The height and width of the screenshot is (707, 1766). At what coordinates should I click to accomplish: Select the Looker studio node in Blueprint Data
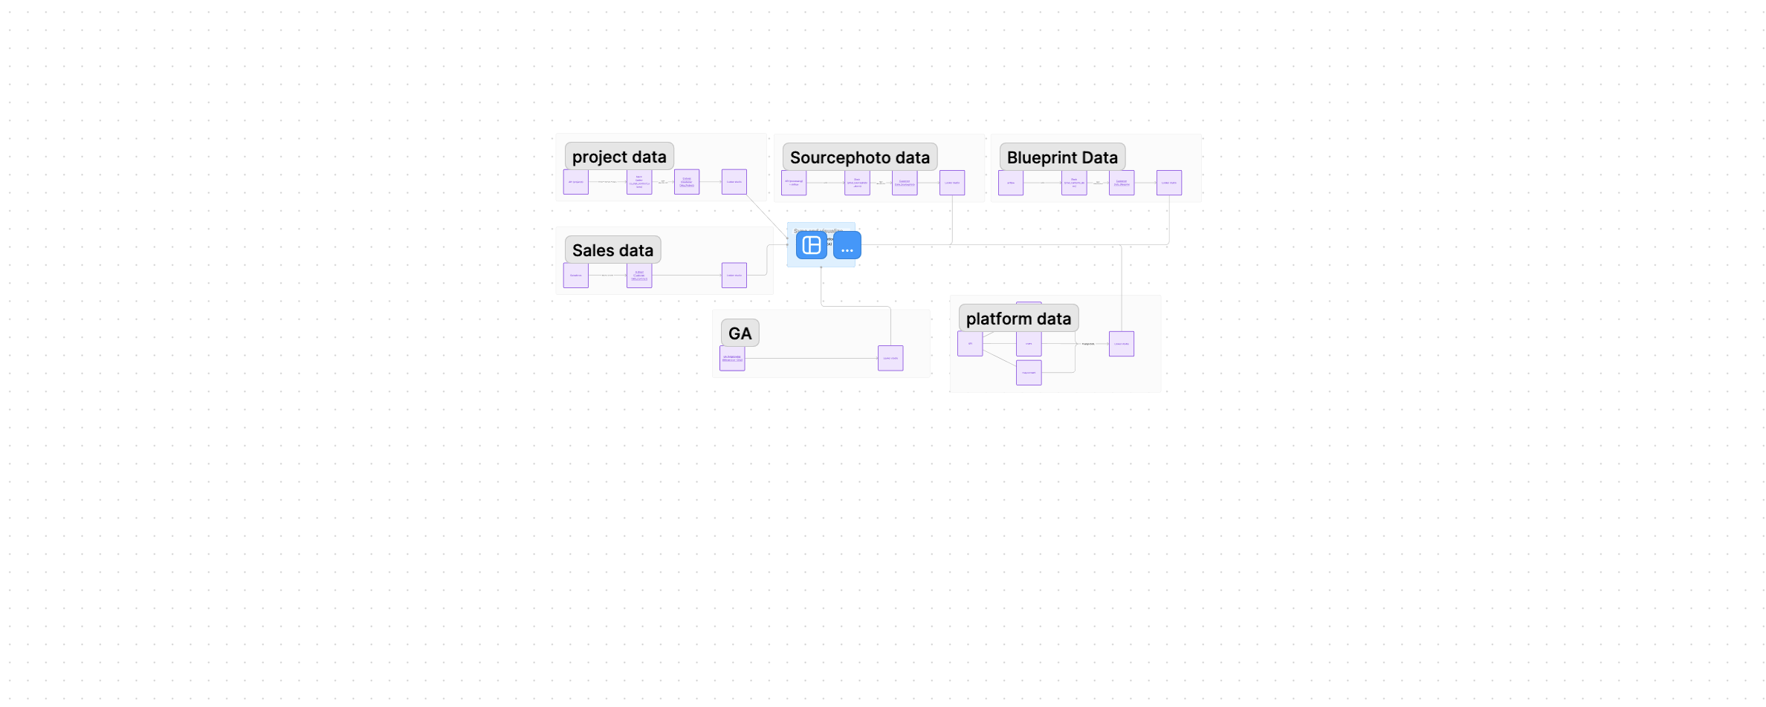pyautogui.click(x=1168, y=183)
